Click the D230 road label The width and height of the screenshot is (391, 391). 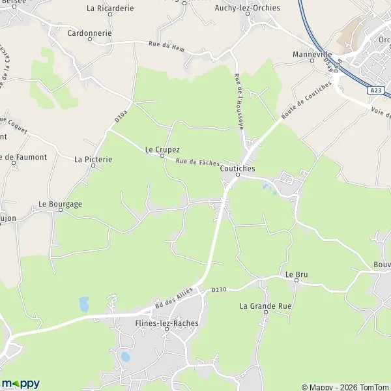219,290
